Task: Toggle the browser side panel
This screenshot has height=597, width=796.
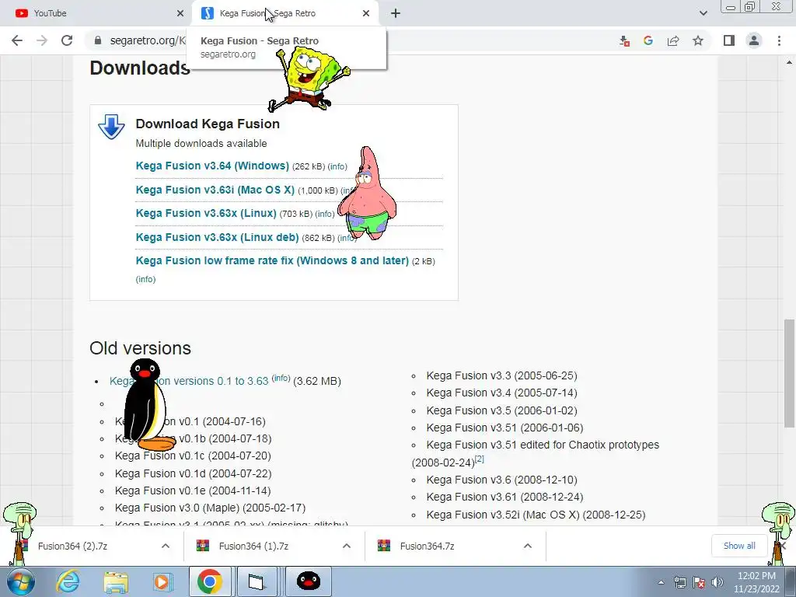Action: click(729, 40)
